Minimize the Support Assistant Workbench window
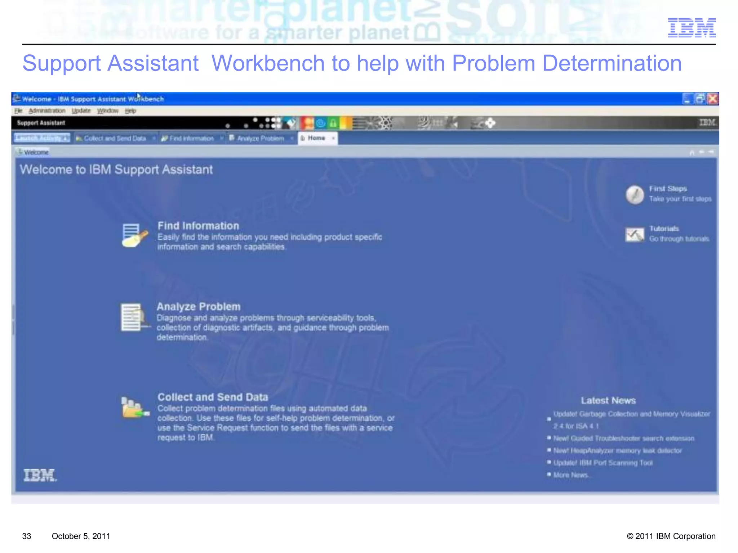The height and width of the screenshot is (553, 738). point(688,99)
